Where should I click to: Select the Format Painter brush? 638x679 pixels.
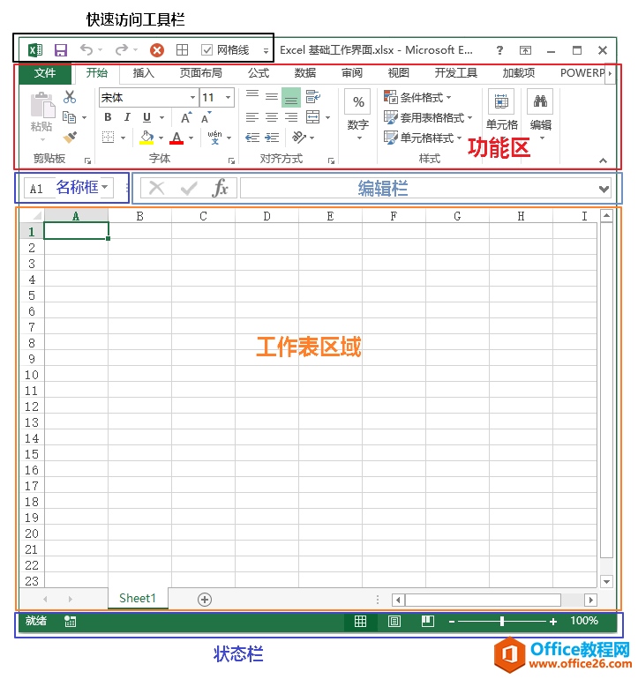click(70, 138)
